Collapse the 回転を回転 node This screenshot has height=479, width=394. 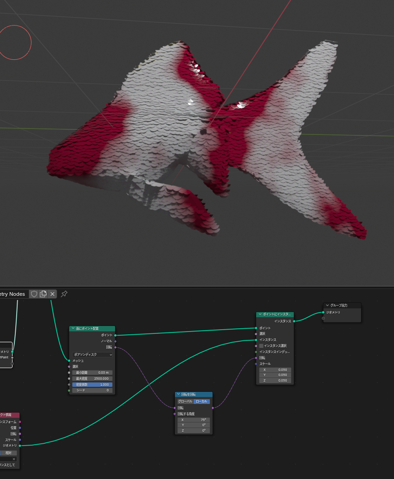[179, 395]
